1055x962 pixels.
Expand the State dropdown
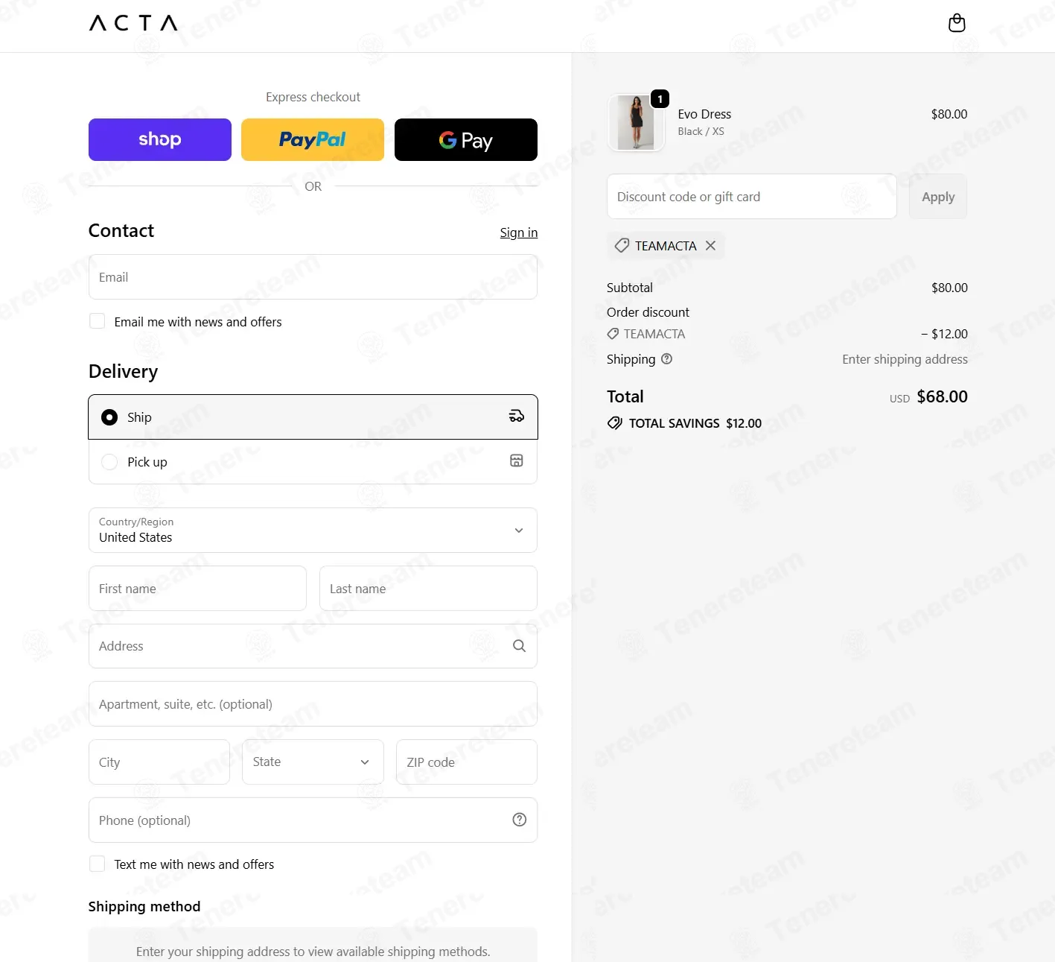(x=313, y=762)
